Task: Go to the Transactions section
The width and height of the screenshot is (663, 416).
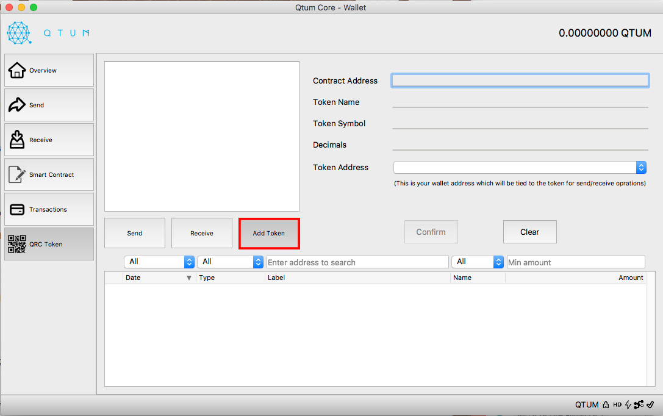Action: point(49,209)
